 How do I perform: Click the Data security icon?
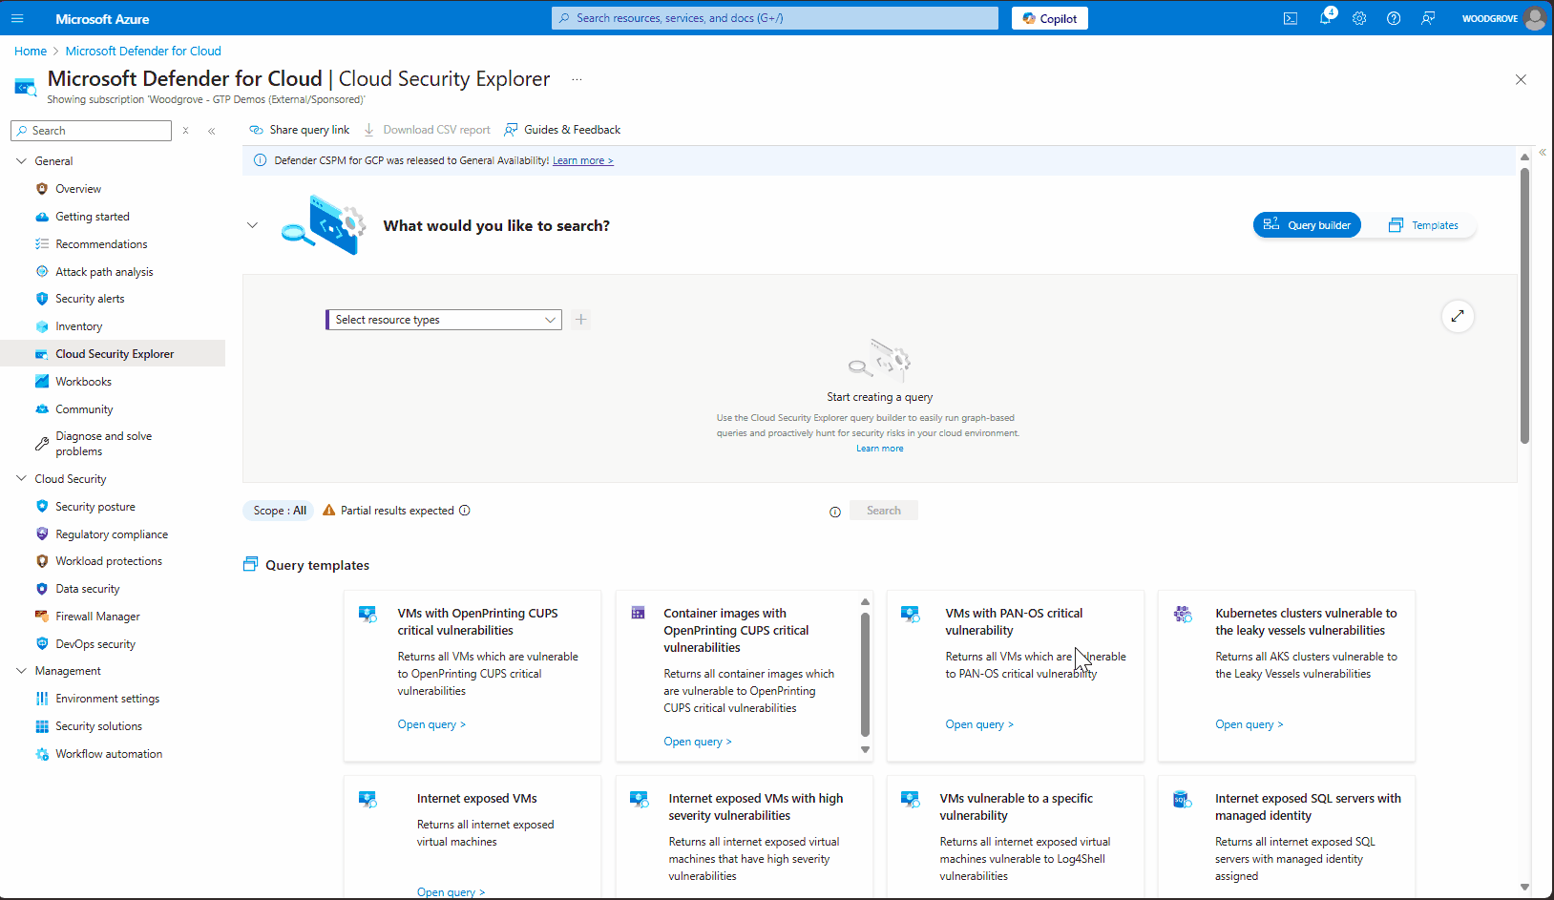tap(42, 589)
